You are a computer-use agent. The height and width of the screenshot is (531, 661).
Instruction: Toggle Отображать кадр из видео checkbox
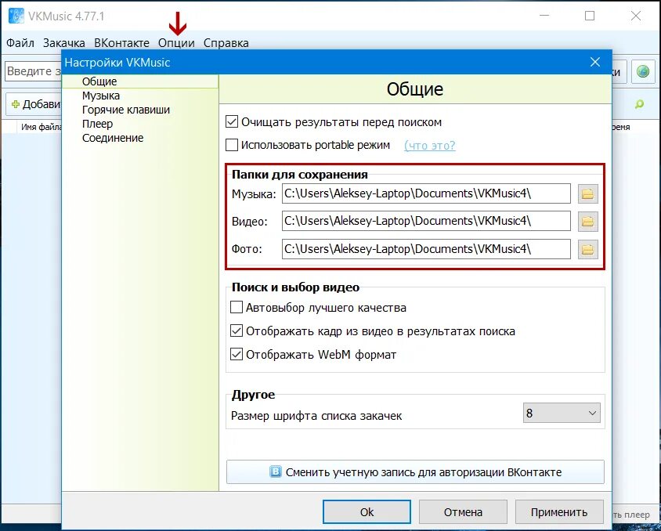coord(237,331)
